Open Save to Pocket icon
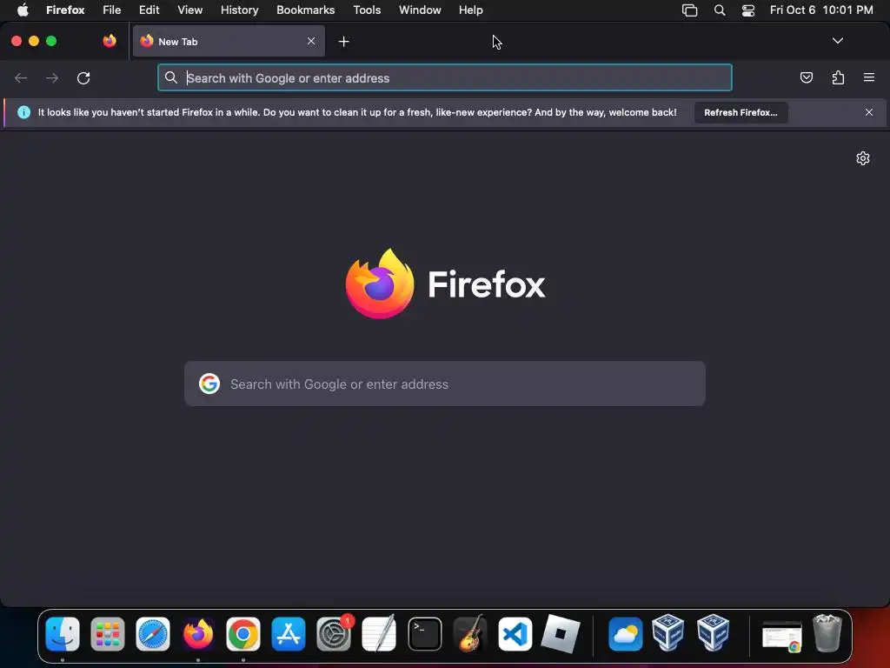Image resolution: width=890 pixels, height=668 pixels. click(806, 77)
